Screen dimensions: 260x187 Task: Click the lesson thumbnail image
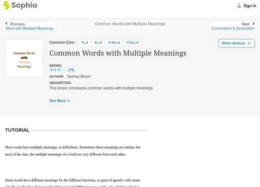point(24,58)
